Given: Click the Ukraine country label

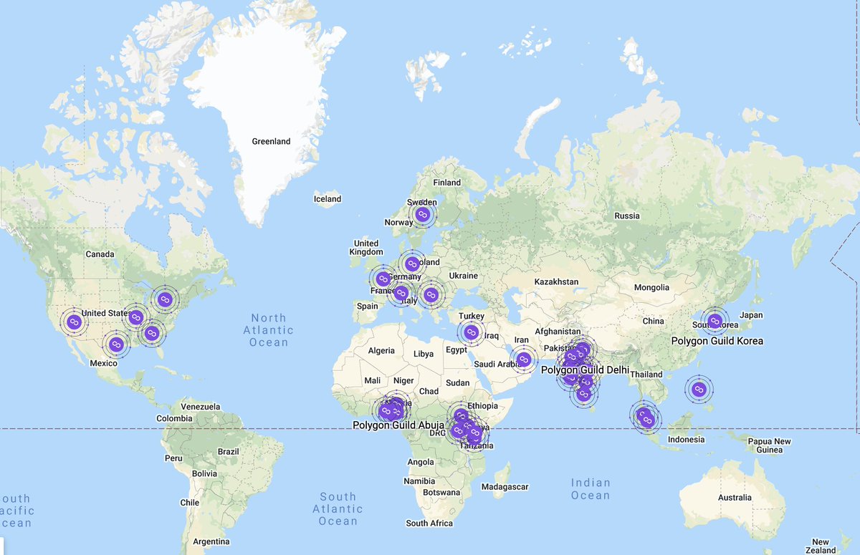Looking at the screenshot, I should 463,276.
